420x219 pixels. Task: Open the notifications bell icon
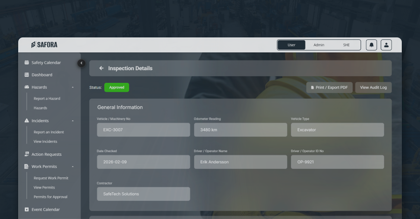(x=371, y=45)
